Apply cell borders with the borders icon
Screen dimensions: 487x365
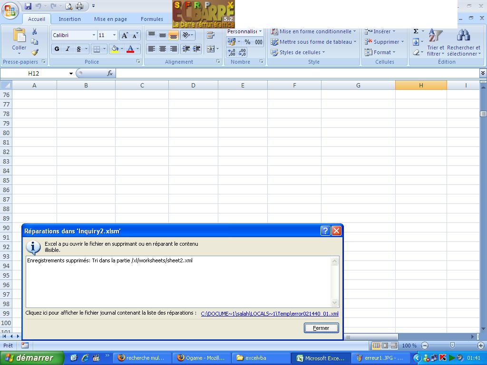pos(97,49)
